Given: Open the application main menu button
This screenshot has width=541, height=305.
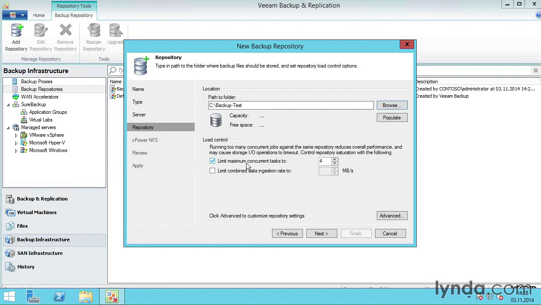Looking at the screenshot, I should point(15,15).
